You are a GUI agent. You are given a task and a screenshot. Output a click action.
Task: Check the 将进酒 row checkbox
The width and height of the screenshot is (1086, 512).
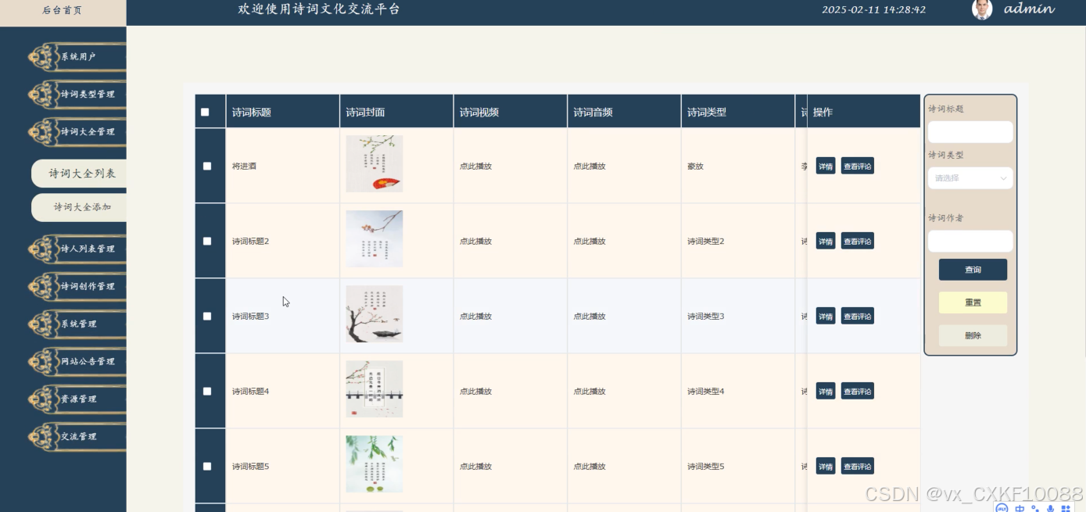[x=207, y=166]
